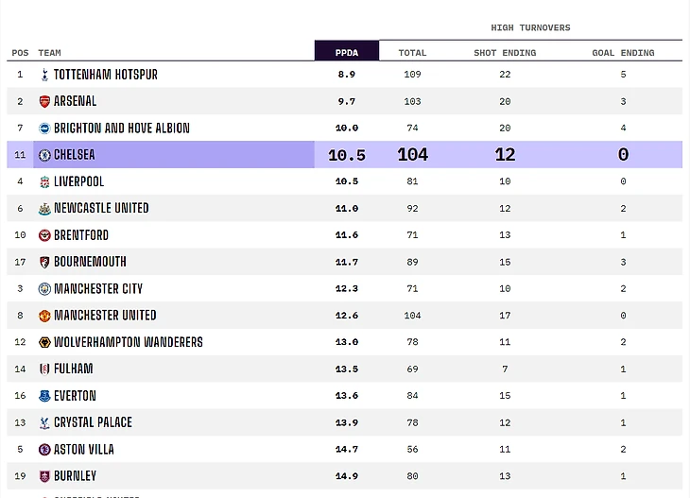Click Crystal Palace's PPDA value 13.9
This screenshot has width=690, height=498.
[x=347, y=422]
